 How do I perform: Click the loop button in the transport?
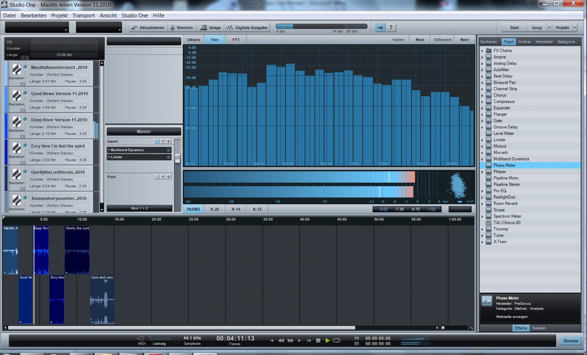(337, 341)
